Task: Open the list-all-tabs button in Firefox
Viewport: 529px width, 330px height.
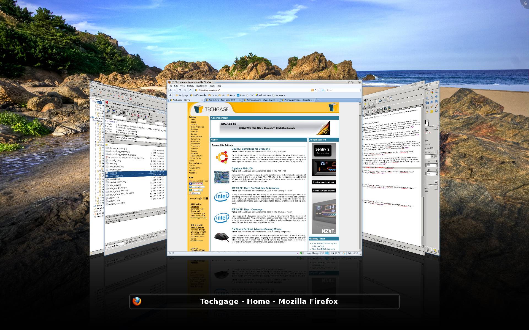Action: pos(359,100)
